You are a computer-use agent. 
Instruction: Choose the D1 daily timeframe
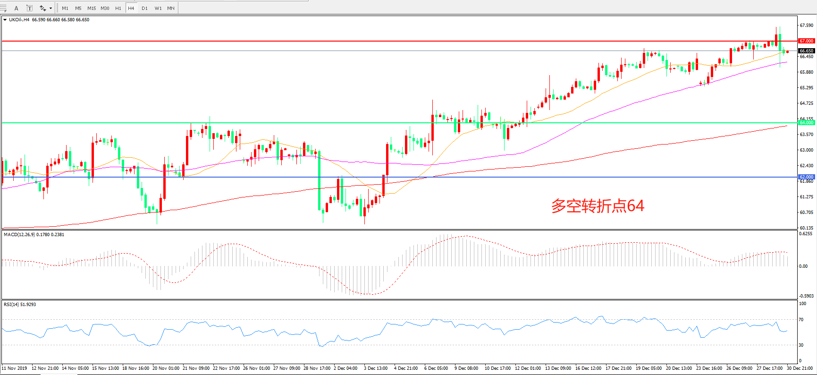[x=144, y=8]
